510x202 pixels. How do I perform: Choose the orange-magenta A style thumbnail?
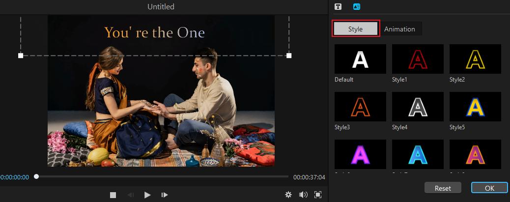[x=475, y=154]
